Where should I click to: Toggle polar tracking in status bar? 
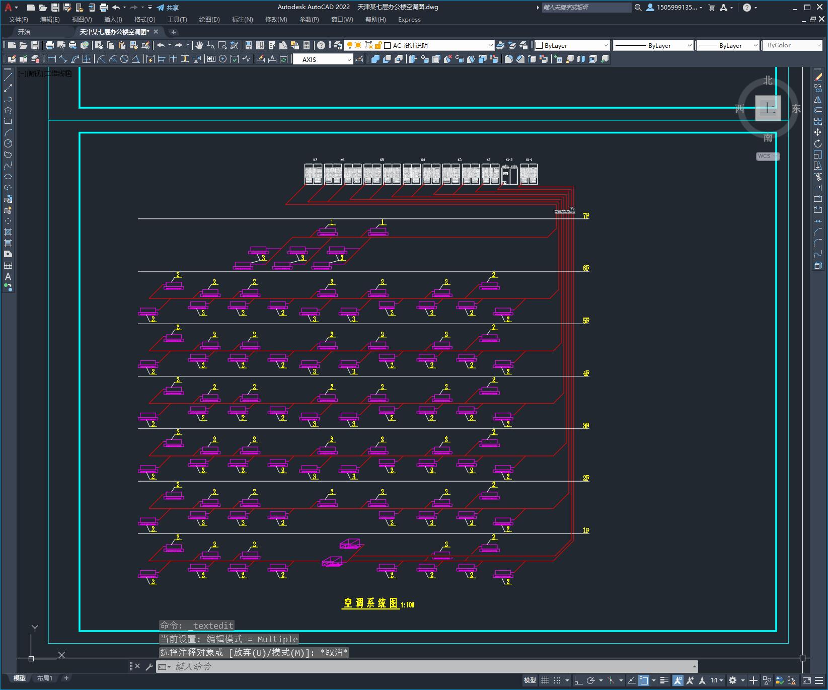[591, 680]
